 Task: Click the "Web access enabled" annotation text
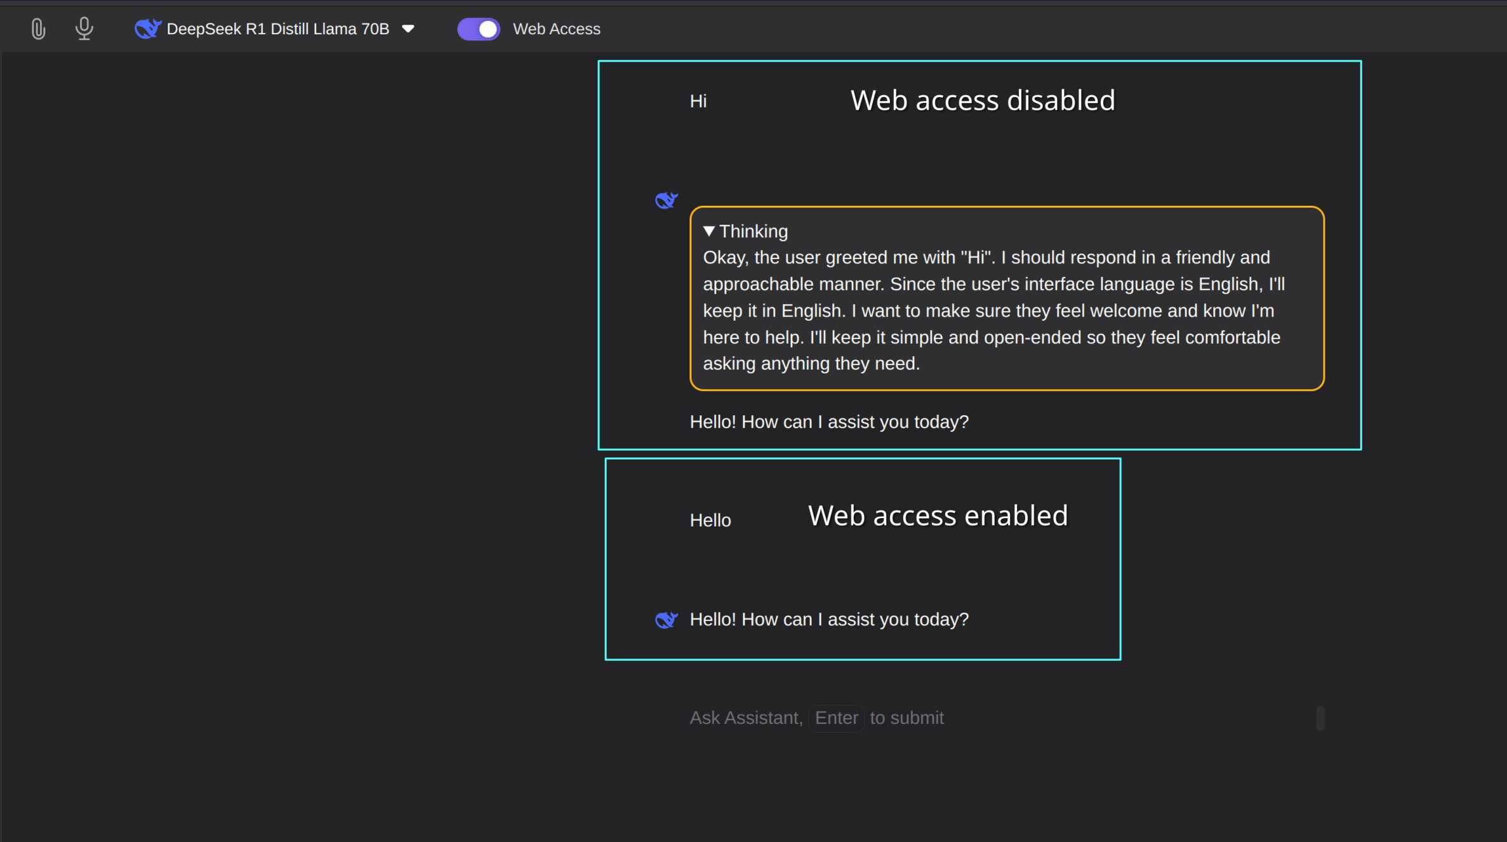pyautogui.click(x=937, y=516)
